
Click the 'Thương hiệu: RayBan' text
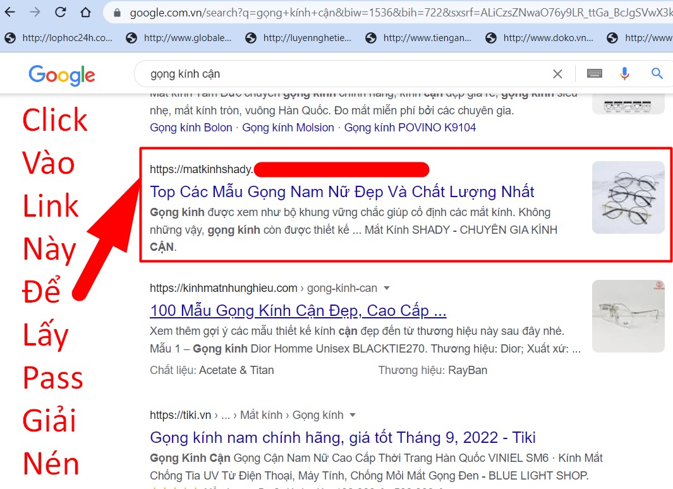click(433, 370)
